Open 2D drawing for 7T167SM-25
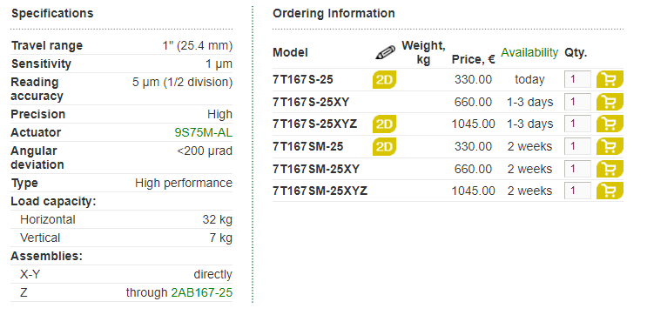The height and width of the screenshot is (335, 647). pos(384,146)
